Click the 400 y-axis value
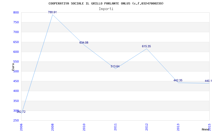This screenshot has height=132, width=212. tap(16, 91)
